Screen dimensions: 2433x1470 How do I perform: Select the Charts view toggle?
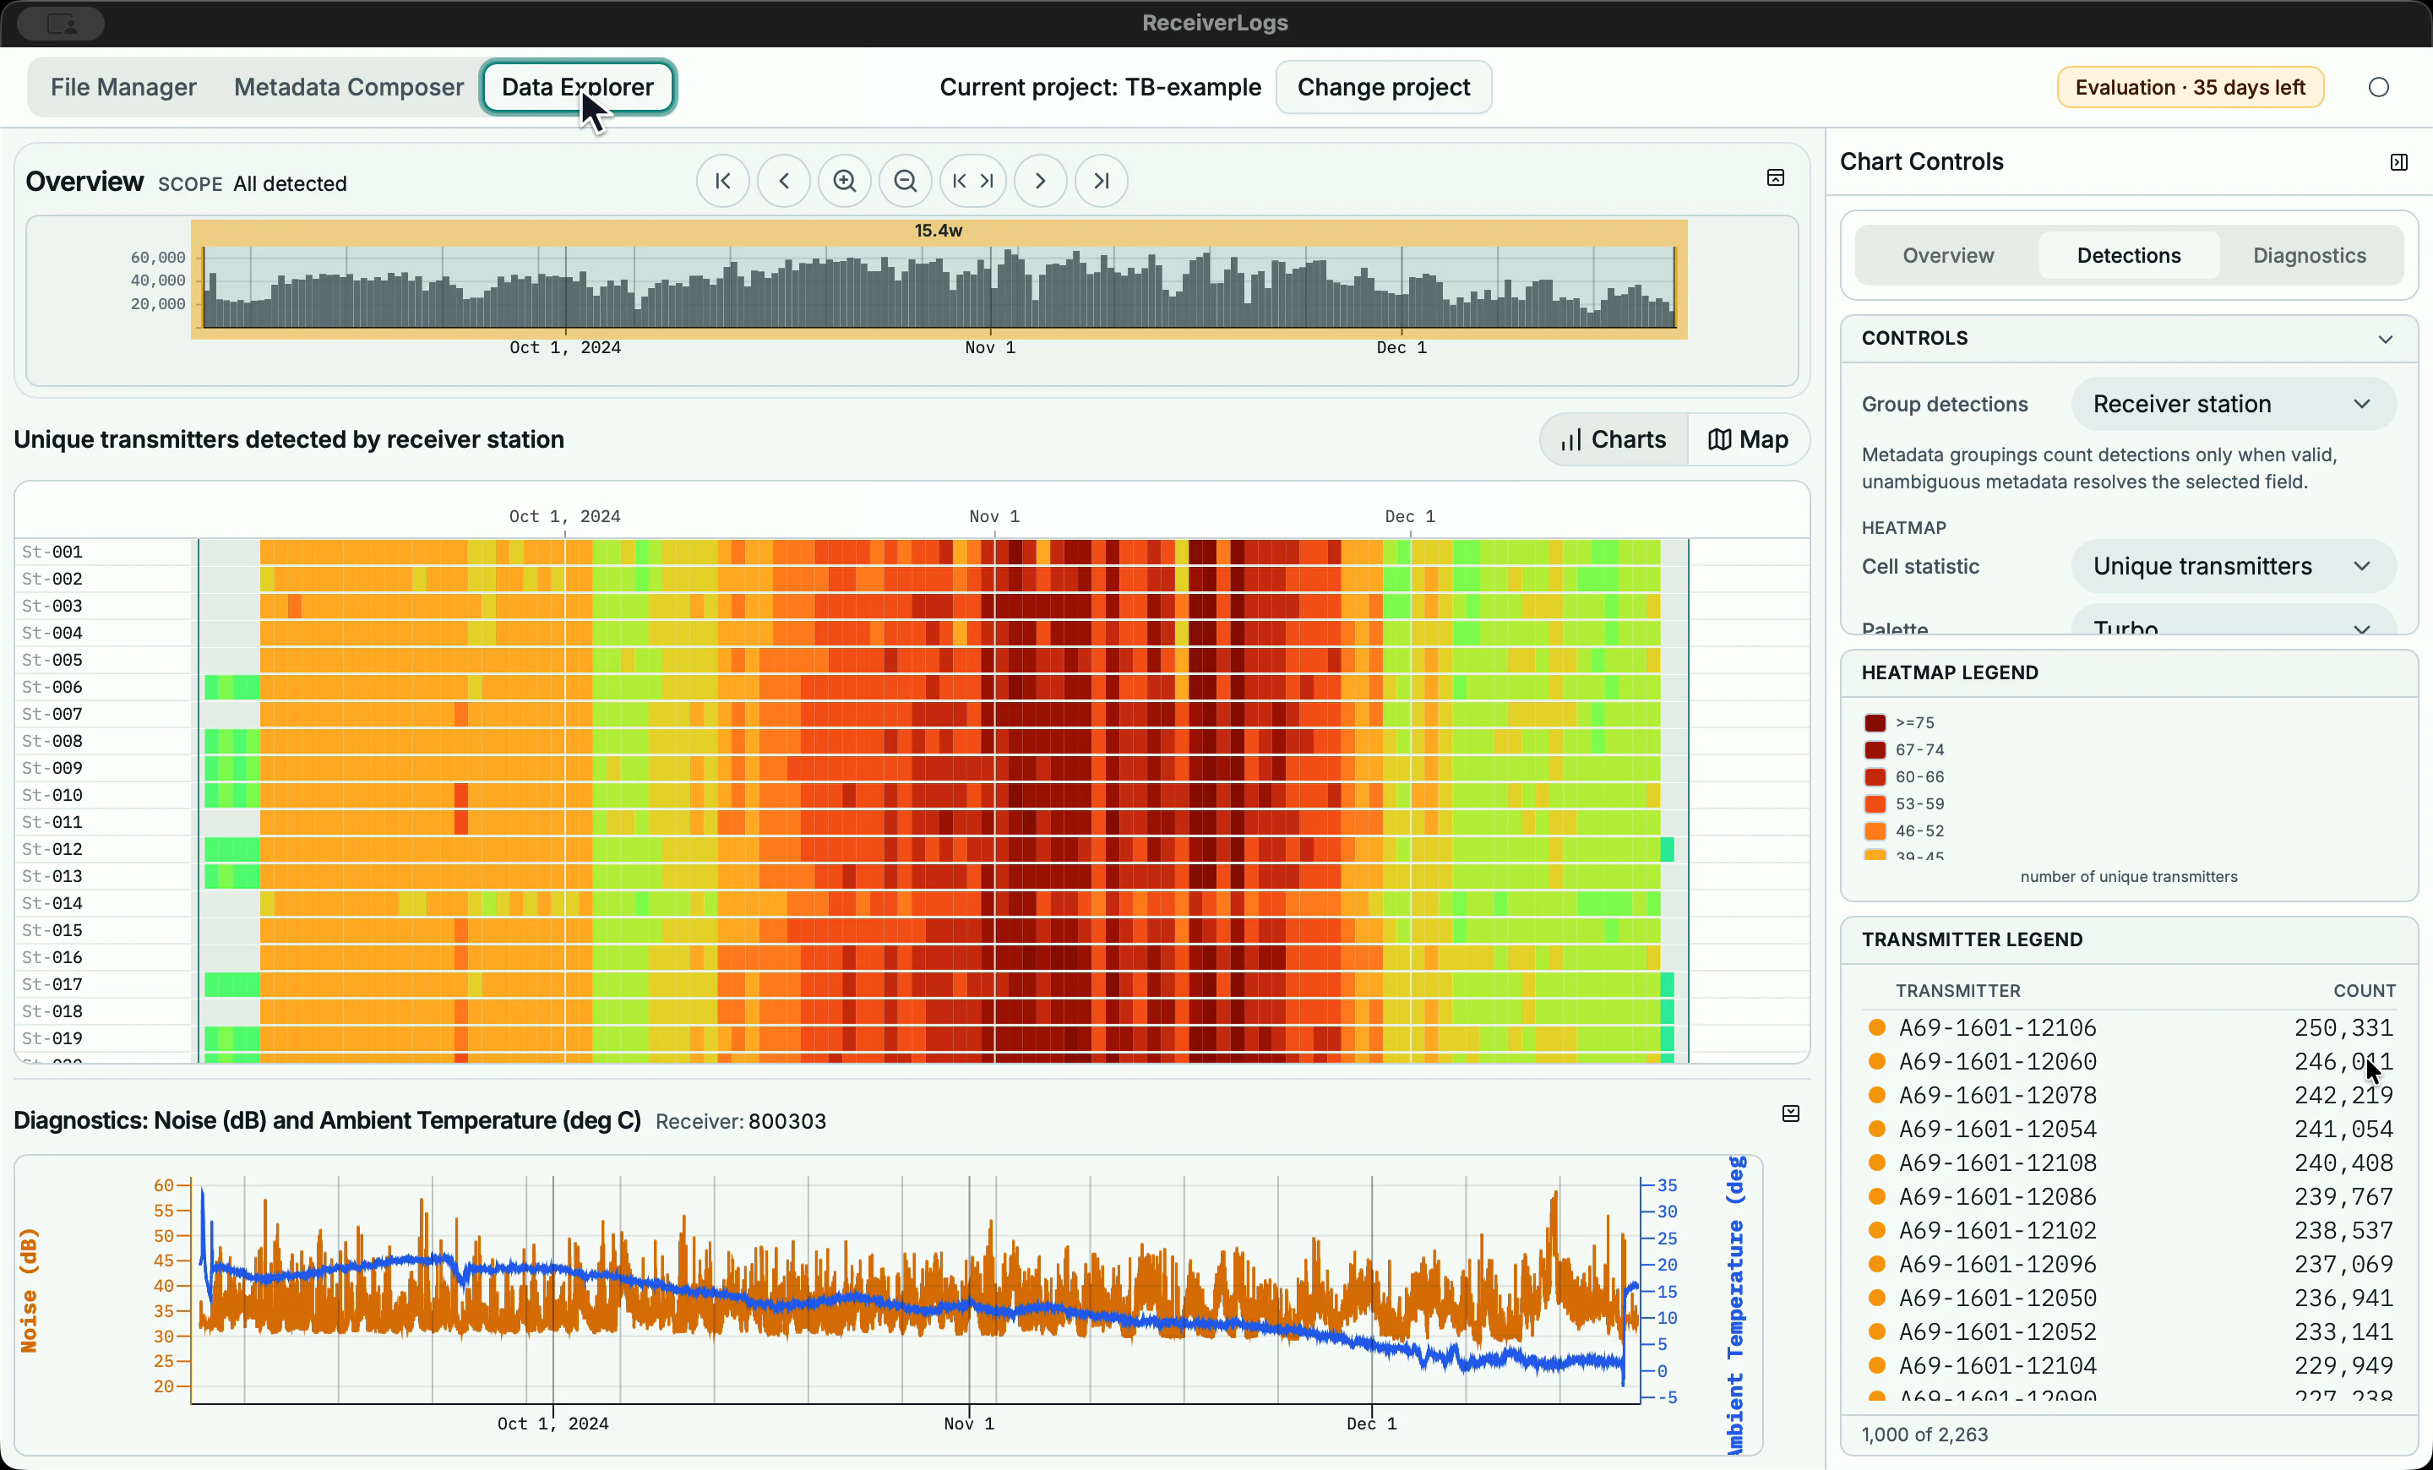[1614, 439]
